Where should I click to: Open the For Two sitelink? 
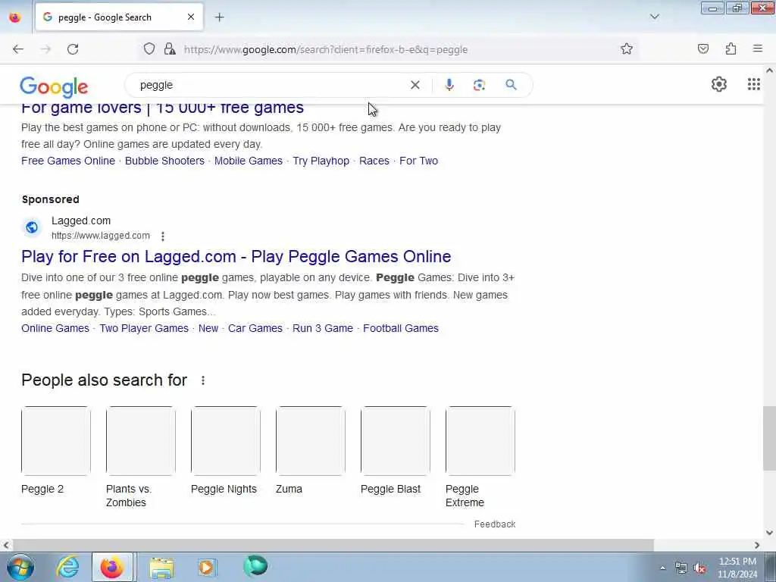point(418,161)
